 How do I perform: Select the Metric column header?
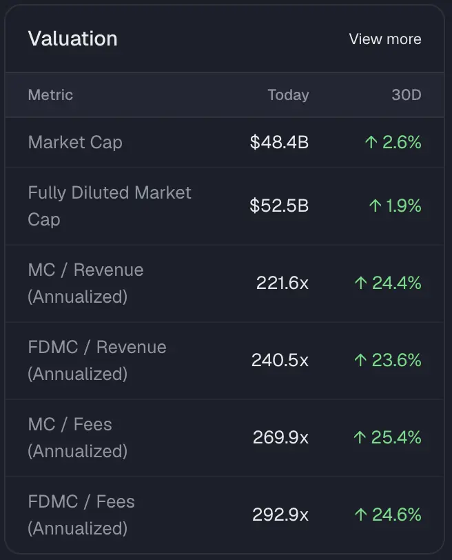click(x=50, y=95)
